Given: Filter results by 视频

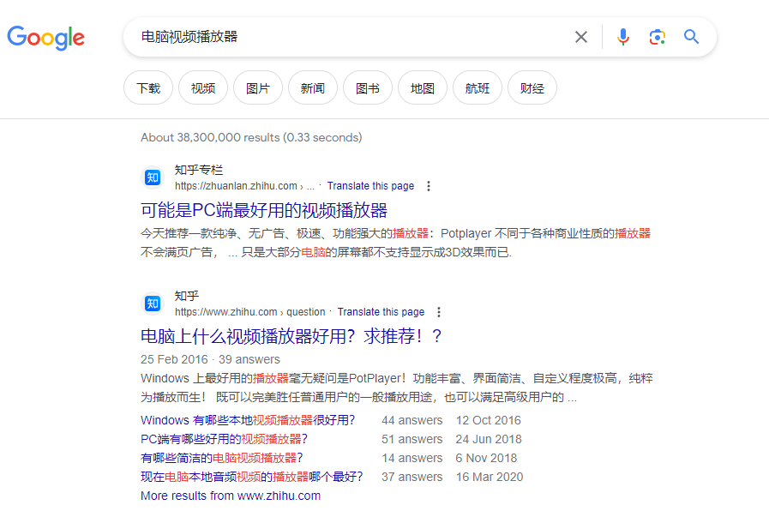Looking at the screenshot, I should tap(203, 87).
